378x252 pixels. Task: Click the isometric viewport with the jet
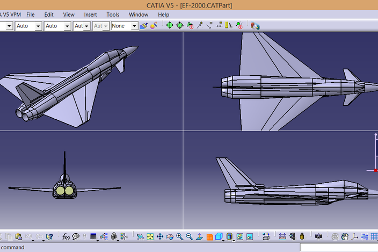[x=91, y=82]
